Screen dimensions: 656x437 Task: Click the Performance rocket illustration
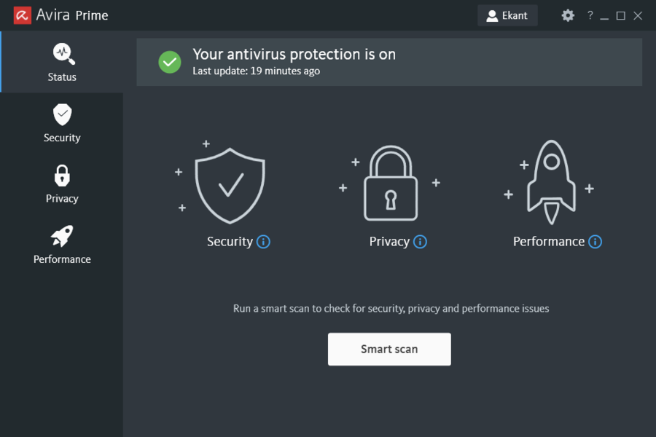click(x=550, y=182)
